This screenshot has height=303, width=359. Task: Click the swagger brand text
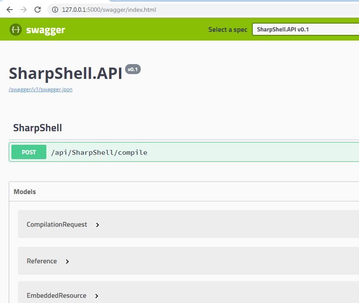click(x=45, y=30)
